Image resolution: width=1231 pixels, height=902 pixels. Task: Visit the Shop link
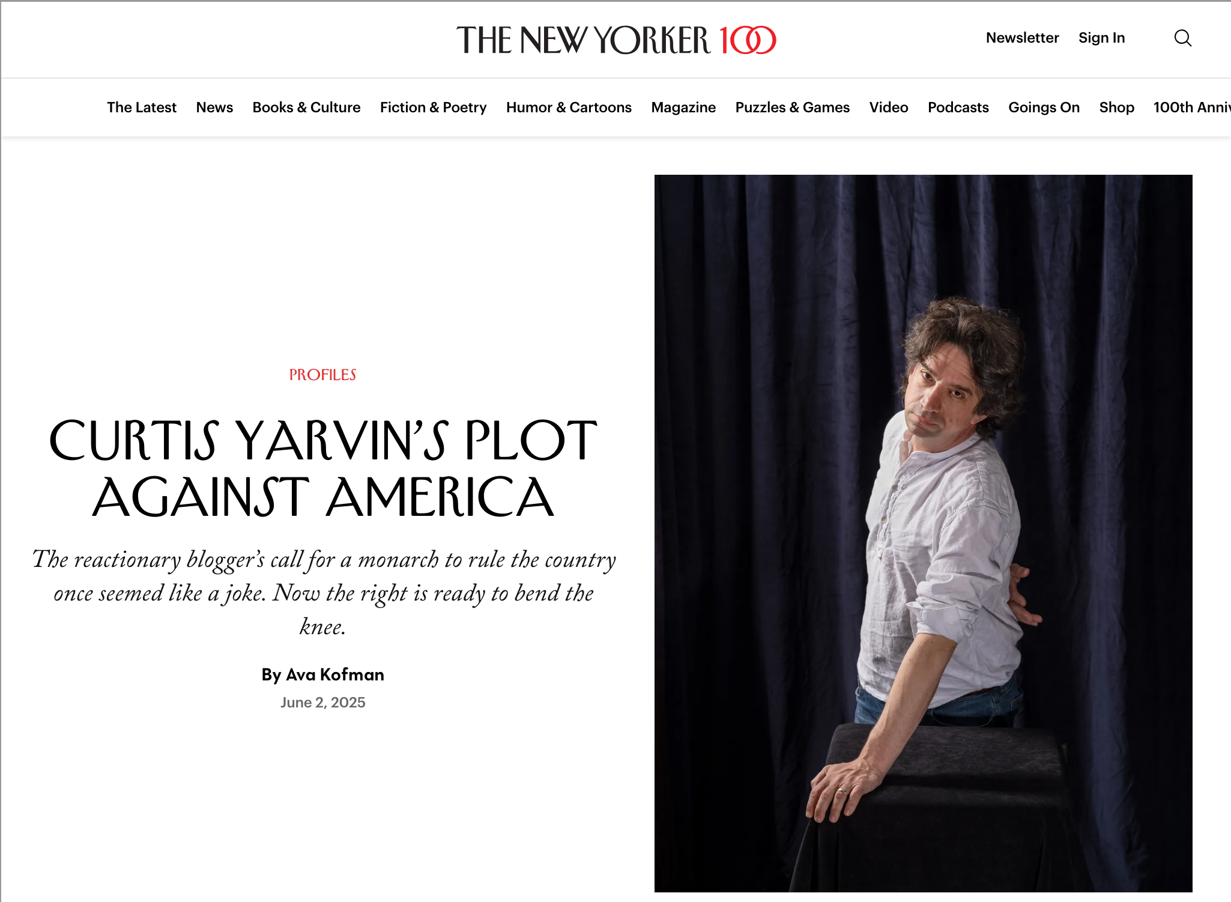pyautogui.click(x=1116, y=107)
